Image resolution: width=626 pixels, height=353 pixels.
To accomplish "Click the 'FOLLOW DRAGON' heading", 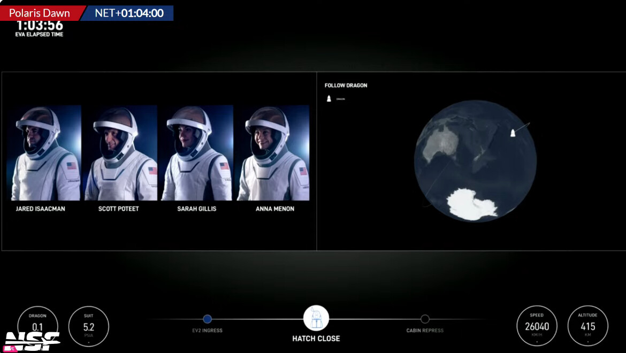I will pos(346,86).
